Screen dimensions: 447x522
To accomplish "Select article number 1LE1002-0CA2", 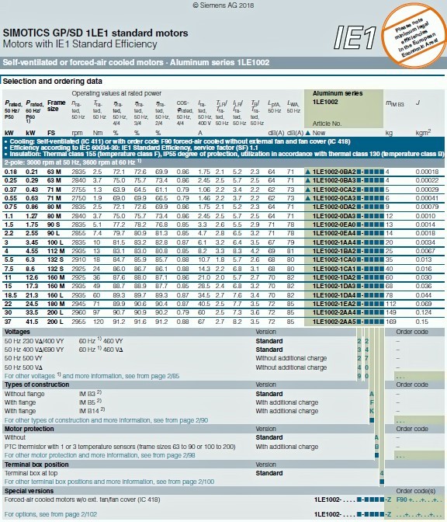I will [x=334, y=190].
